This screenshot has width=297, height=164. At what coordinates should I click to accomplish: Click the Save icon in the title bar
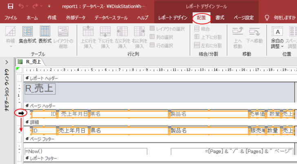[x=11, y=6]
